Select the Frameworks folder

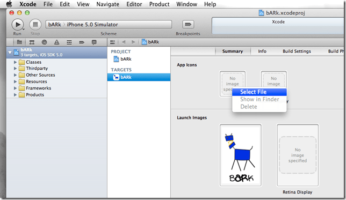[x=35, y=88]
